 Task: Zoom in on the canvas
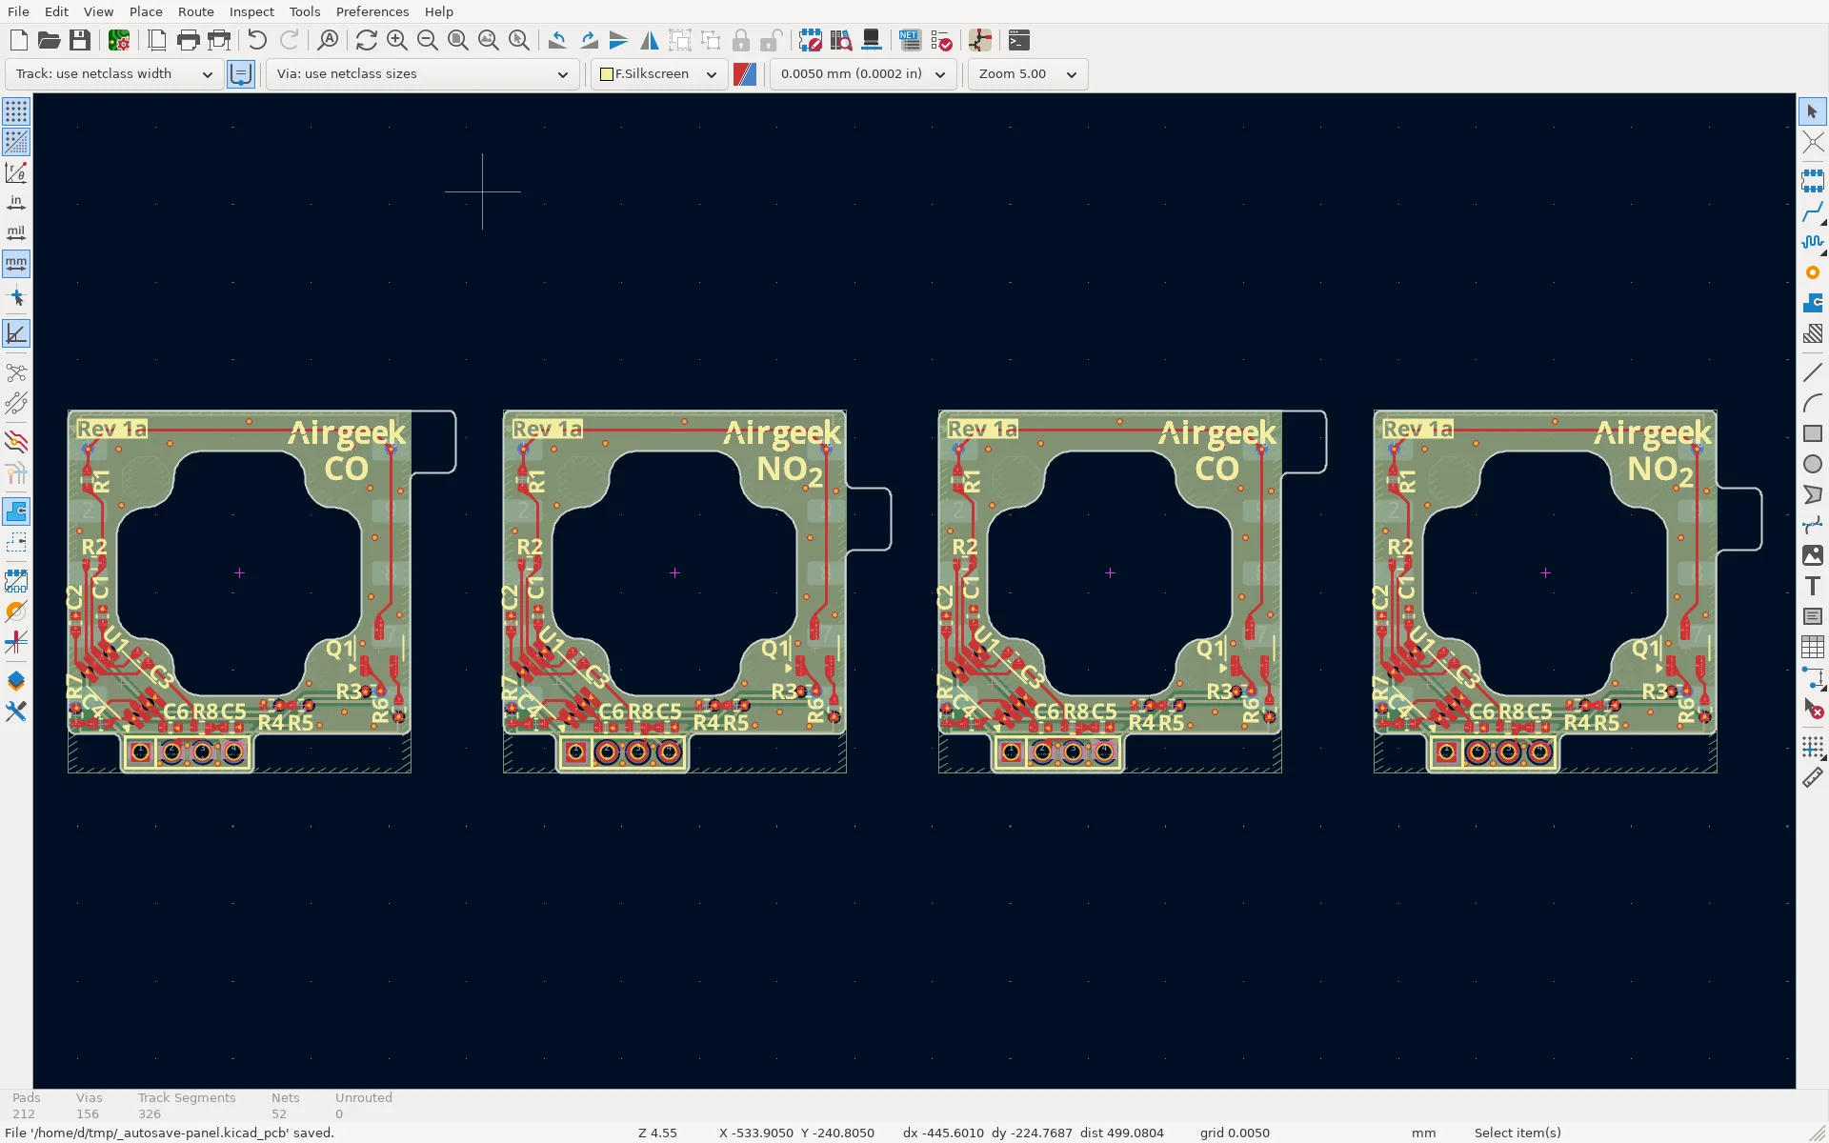tap(397, 40)
